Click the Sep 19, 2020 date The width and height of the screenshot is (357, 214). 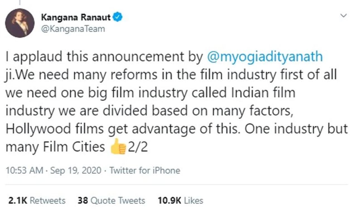point(76,170)
